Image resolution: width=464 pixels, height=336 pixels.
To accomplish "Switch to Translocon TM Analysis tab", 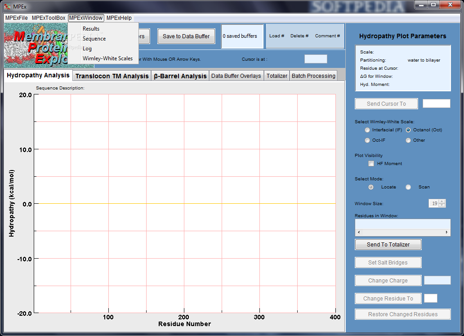I will [112, 76].
